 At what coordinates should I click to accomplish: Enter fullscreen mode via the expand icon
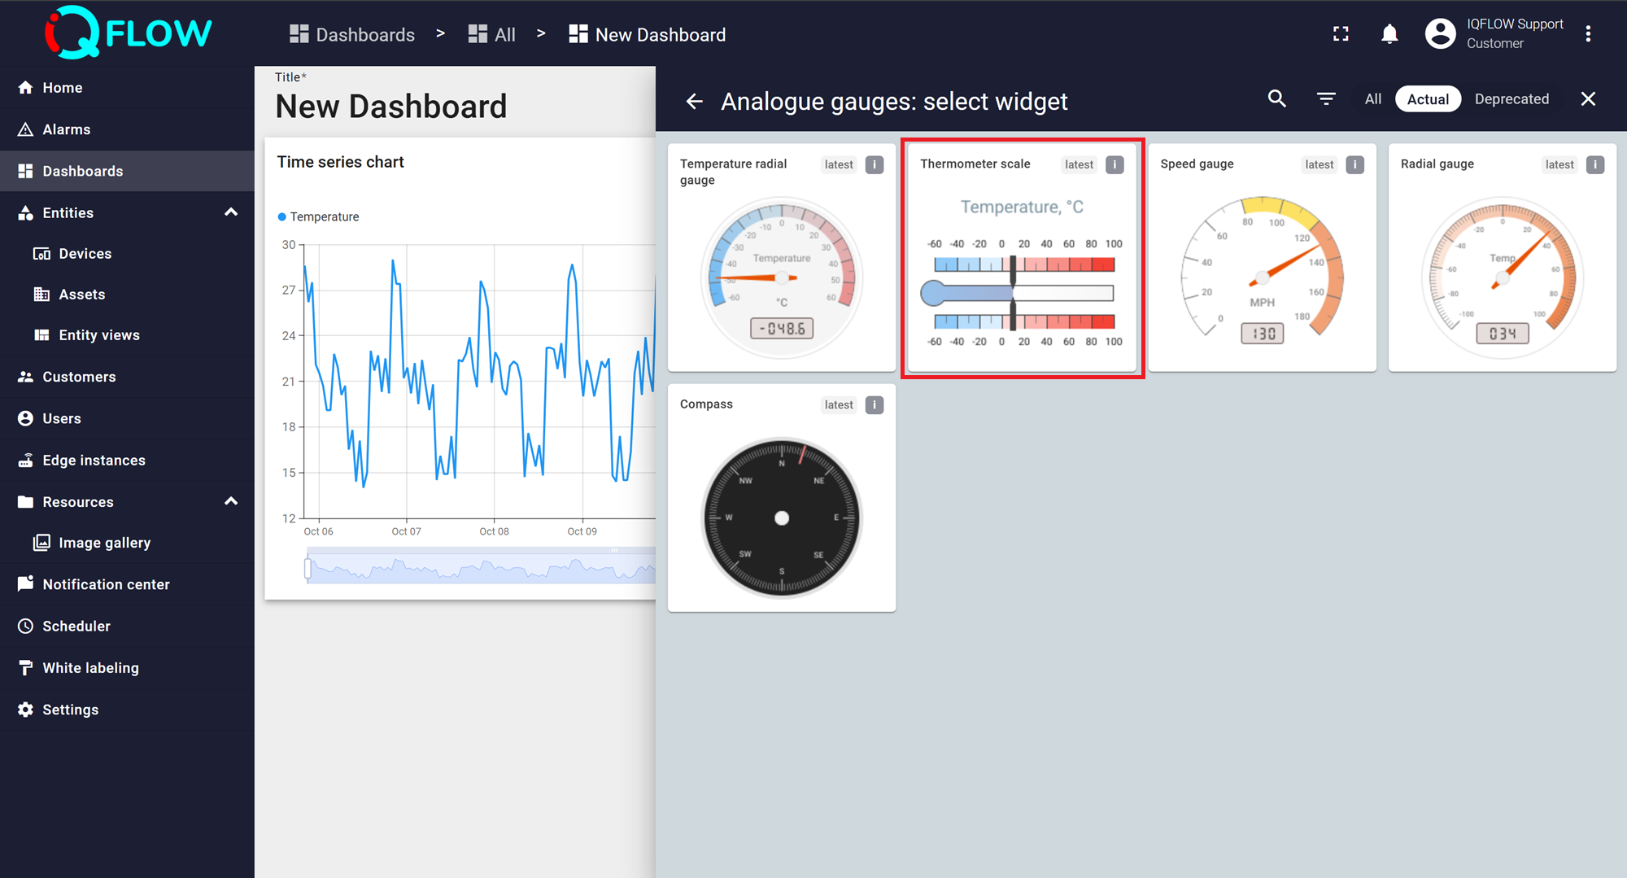pos(1341,33)
